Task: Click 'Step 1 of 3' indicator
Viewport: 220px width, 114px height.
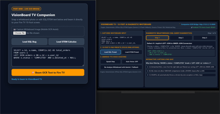Action: coord(212,33)
